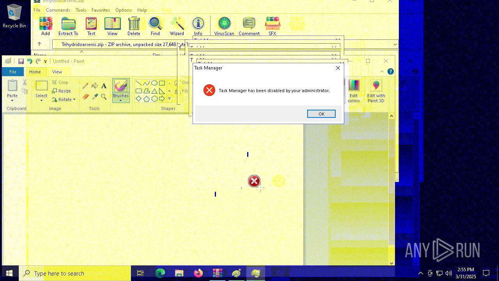Select the Line shape
Viewport: 499px width, 281px height.
pyautogui.click(x=138, y=83)
